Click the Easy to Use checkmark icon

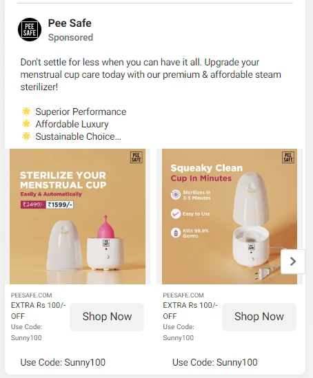point(176,213)
